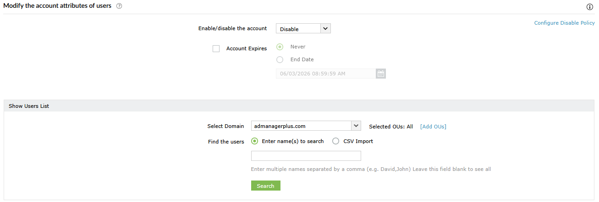Click the multiple names hint text

pos(371,169)
